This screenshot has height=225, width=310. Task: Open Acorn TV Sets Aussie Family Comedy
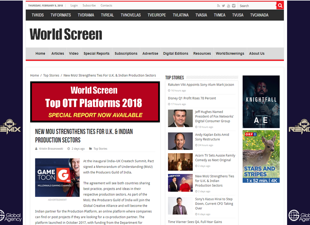pyautogui.click(x=215, y=158)
